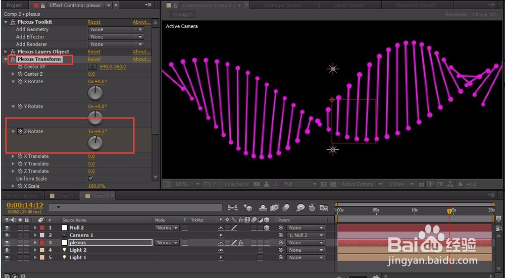
Task: Open the show channel RGB icon
Action: tap(276, 184)
